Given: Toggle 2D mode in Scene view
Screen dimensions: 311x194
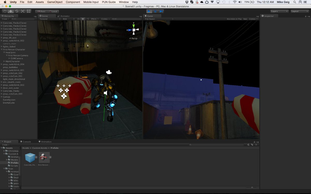Looking at the screenshot, I should point(78,19).
